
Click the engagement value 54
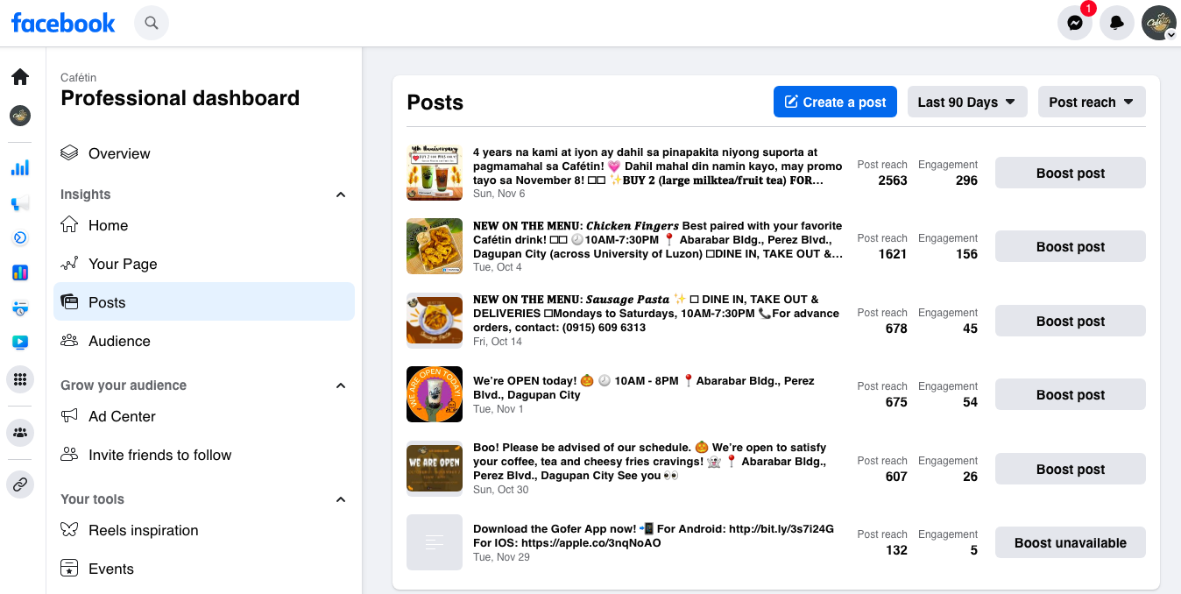coord(970,402)
